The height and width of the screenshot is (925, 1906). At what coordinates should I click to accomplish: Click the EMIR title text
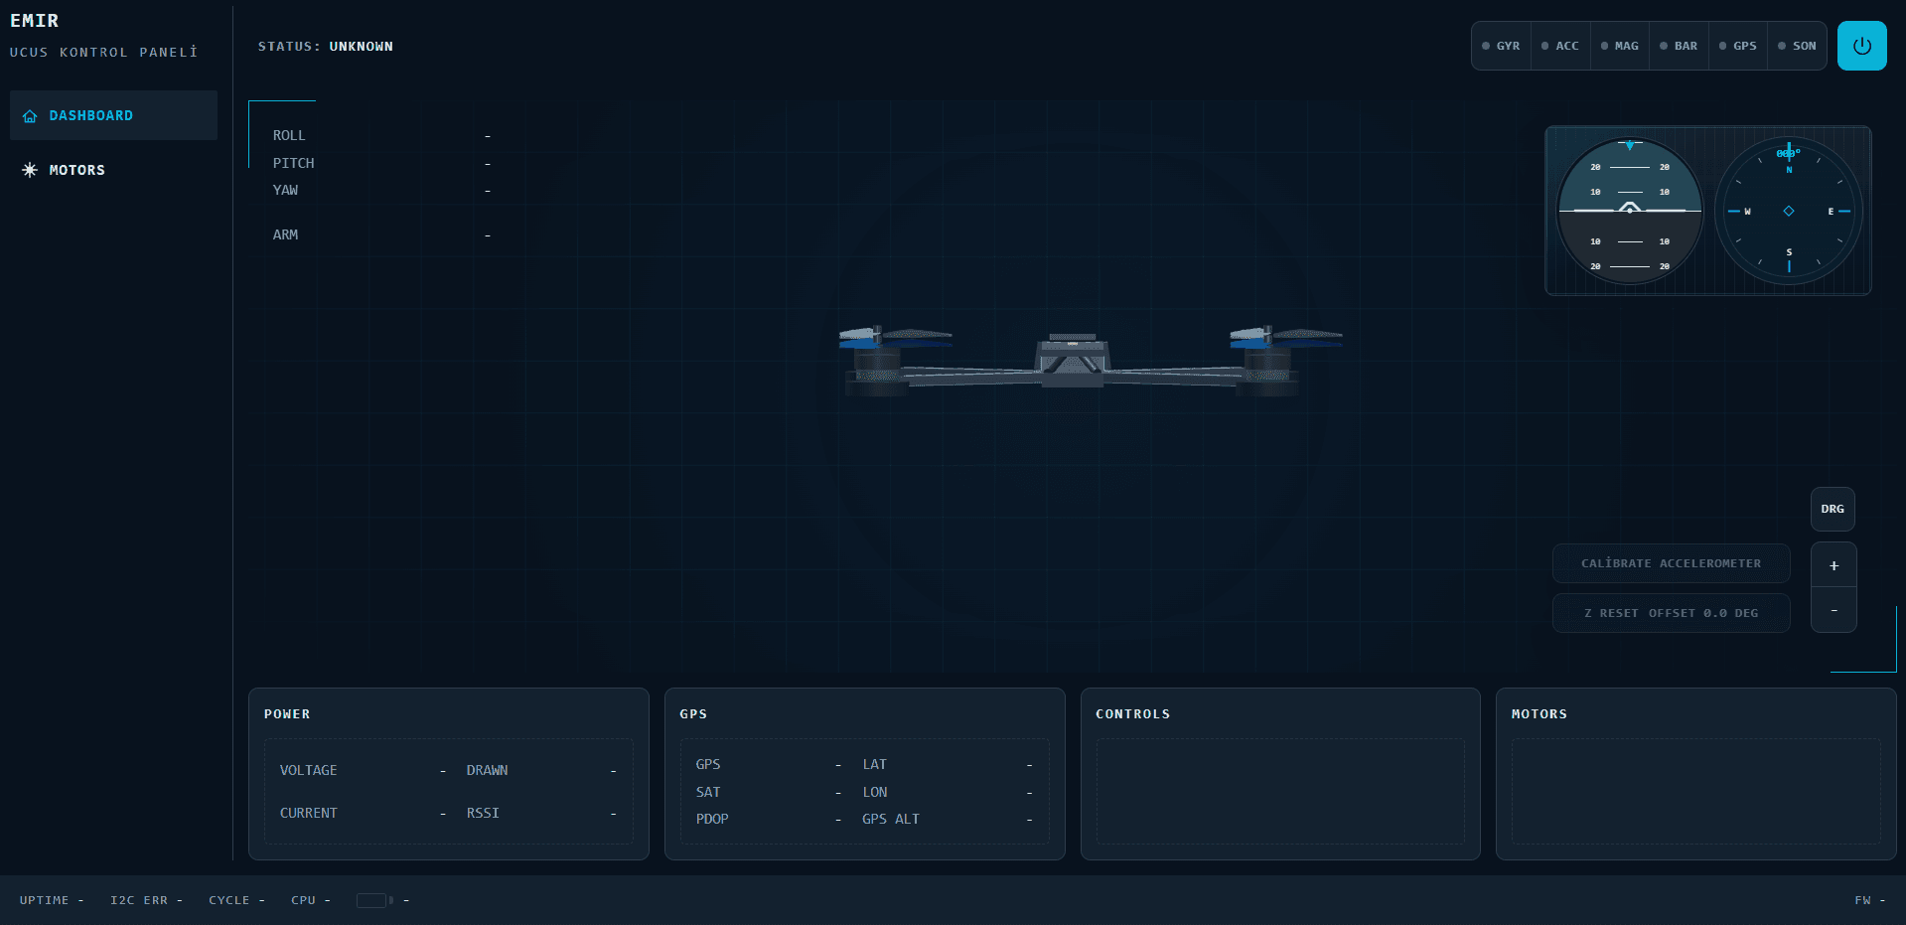click(x=35, y=21)
